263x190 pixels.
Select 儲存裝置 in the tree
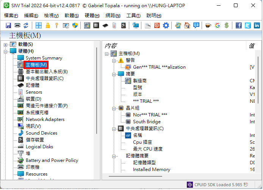coord(35,140)
